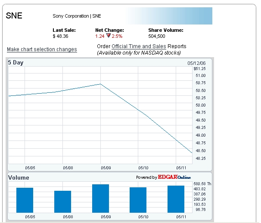Viewport: 261px width, 223px height.
Task: Click the 50.00 price axis label
Action: [x=201, y=105]
